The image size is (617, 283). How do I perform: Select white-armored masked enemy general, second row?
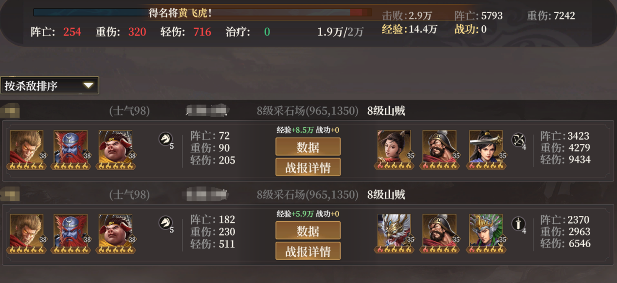pyautogui.click(x=394, y=232)
